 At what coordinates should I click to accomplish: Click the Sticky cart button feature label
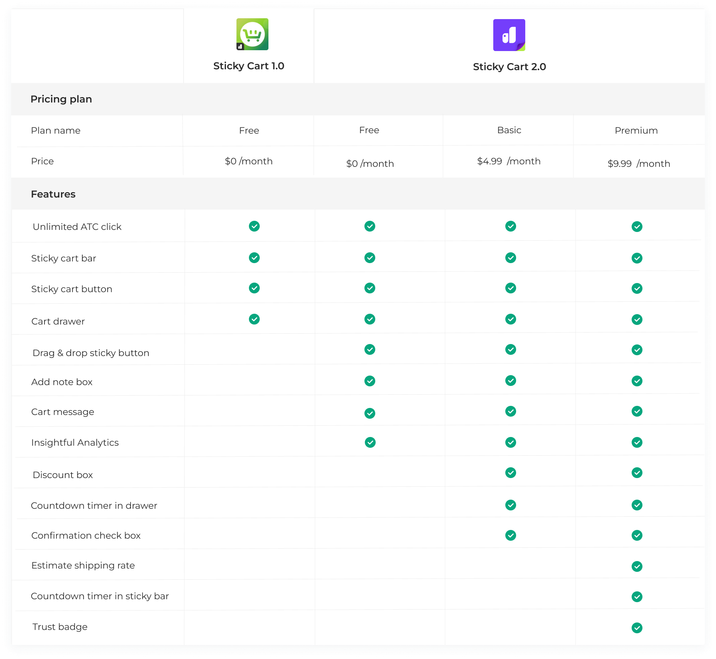71,289
